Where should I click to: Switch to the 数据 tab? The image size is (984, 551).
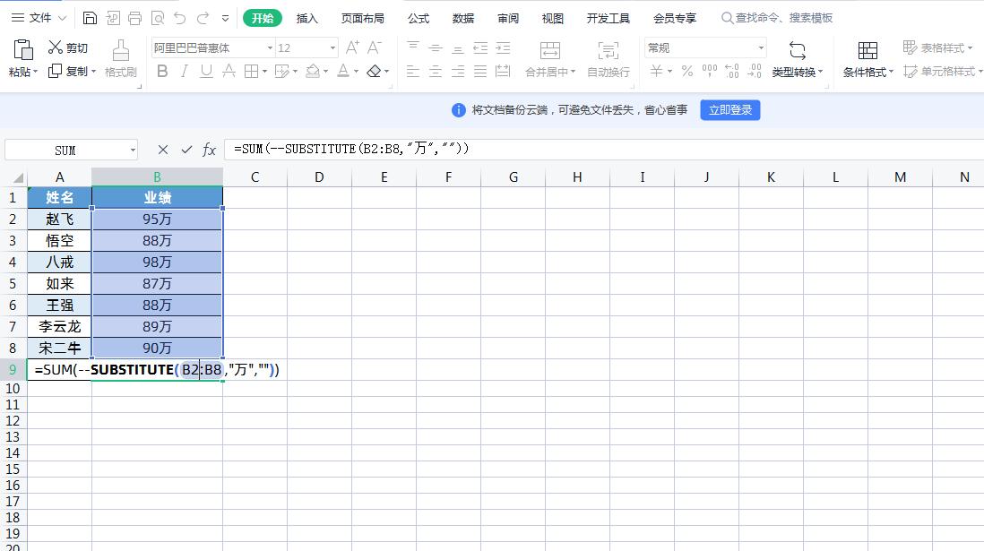(463, 18)
